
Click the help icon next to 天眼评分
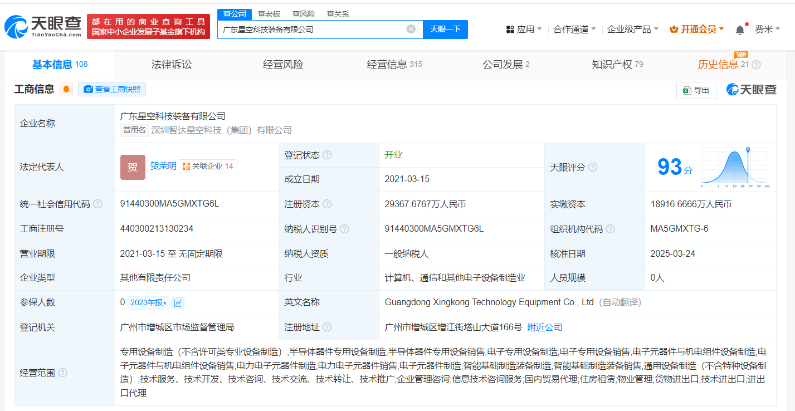[x=593, y=167]
